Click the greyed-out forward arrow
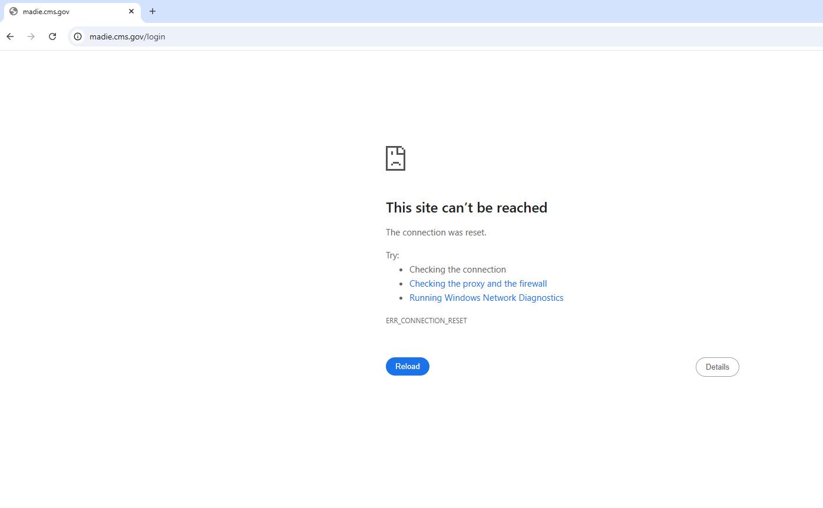 [x=31, y=36]
